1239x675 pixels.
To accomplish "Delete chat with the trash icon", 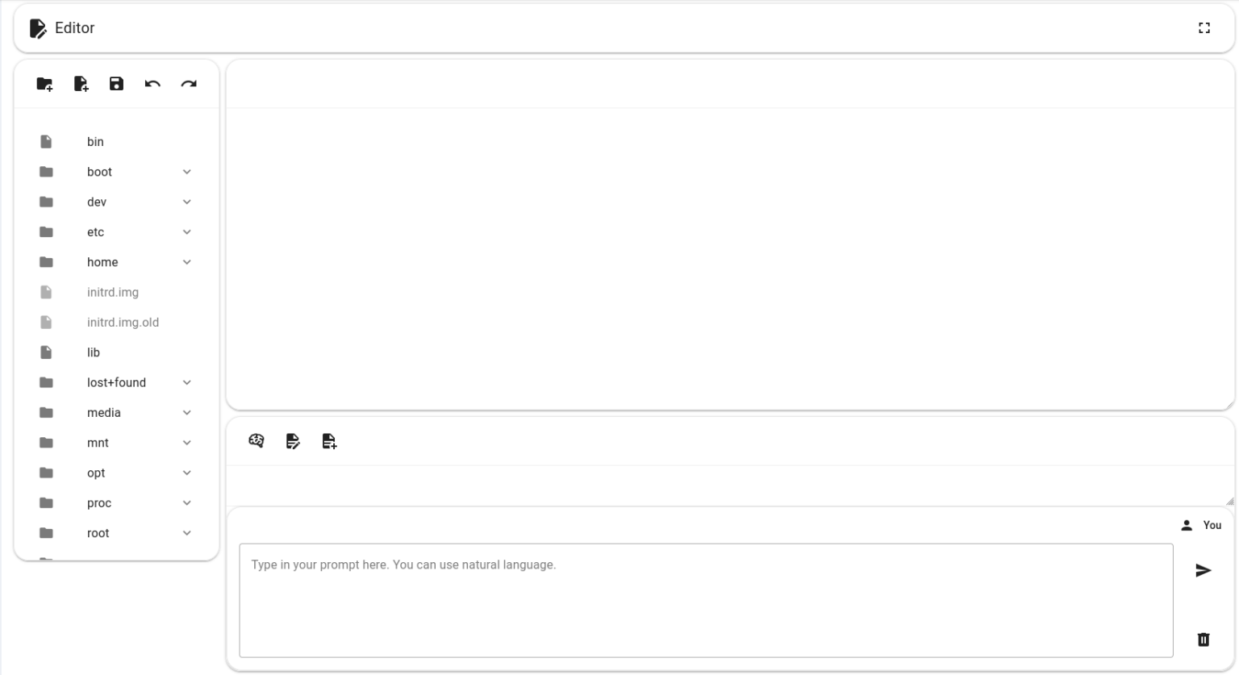I will 1203,640.
